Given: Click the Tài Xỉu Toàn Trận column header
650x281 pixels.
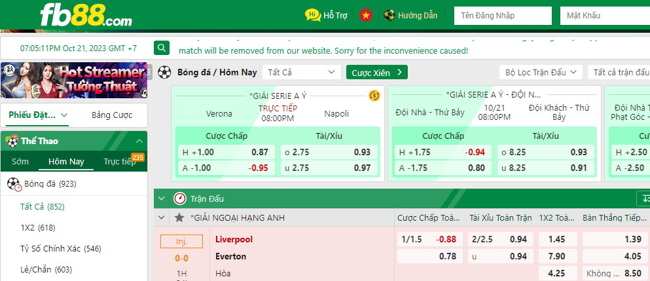Looking at the screenshot, I should pos(501,217).
